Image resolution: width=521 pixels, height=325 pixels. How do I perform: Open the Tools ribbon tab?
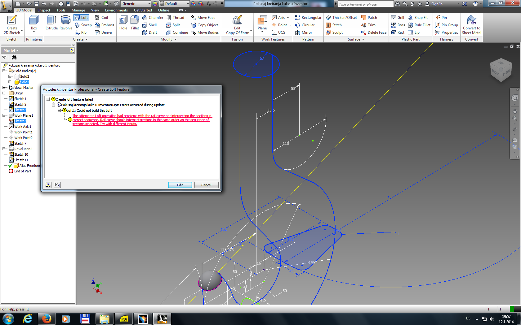61,10
